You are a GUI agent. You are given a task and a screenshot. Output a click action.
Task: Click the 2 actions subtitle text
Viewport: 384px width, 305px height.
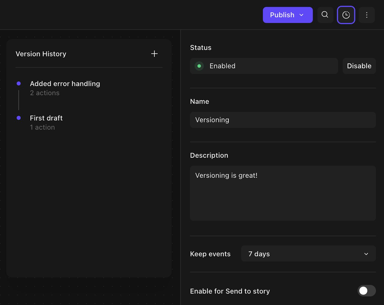(45, 93)
